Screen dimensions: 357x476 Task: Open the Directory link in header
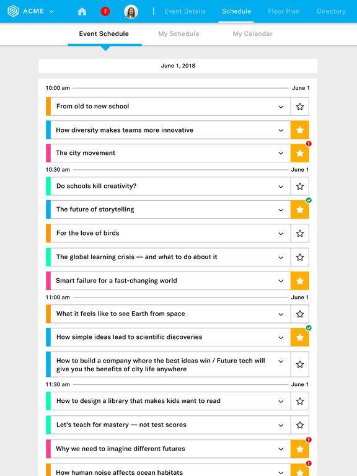[x=331, y=11]
